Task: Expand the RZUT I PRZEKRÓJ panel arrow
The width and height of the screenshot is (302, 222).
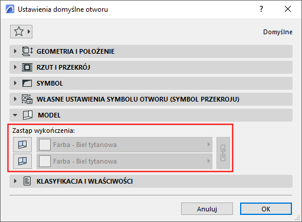Action: 15,67
